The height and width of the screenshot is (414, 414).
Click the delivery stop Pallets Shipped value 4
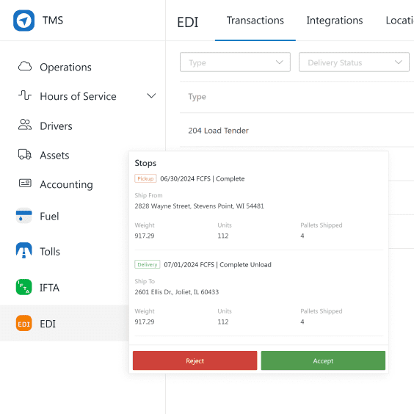click(x=302, y=322)
